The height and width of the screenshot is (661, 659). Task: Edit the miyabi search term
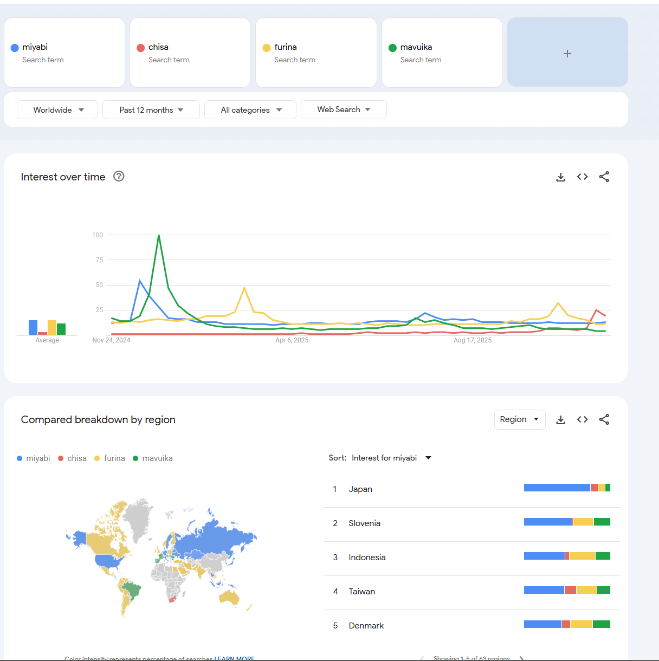tap(36, 48)
